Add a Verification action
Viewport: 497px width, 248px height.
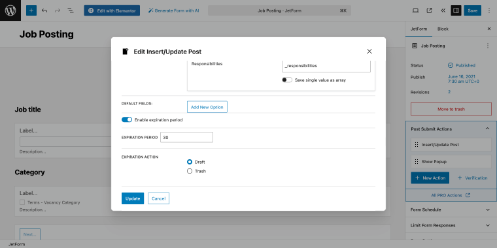[x=472, y=178]
